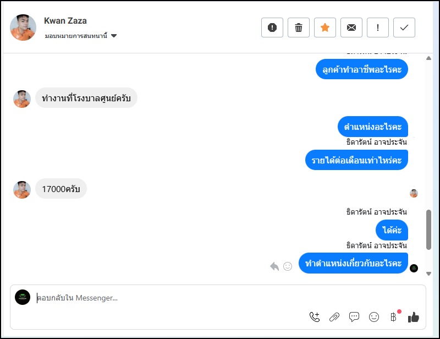Attach a file with the paperclip
The width and height of the screenshot is (440, 339).
(x=334, y=316)
